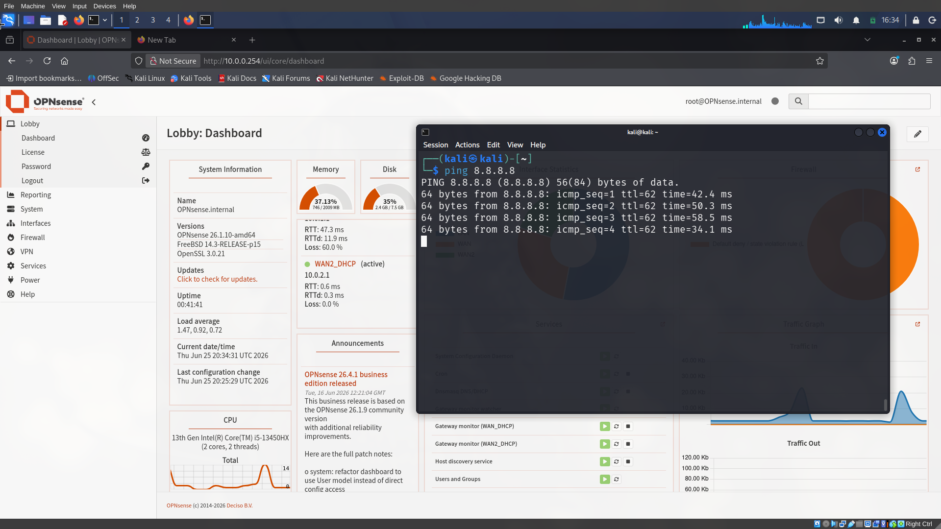Viewport: 941px width, 529px height.
Task: Open Traffic Graph widget external link icon
Action: tap(917, 324)
